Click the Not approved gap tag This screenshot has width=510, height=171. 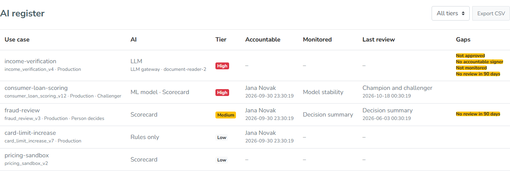click(470, 56)
